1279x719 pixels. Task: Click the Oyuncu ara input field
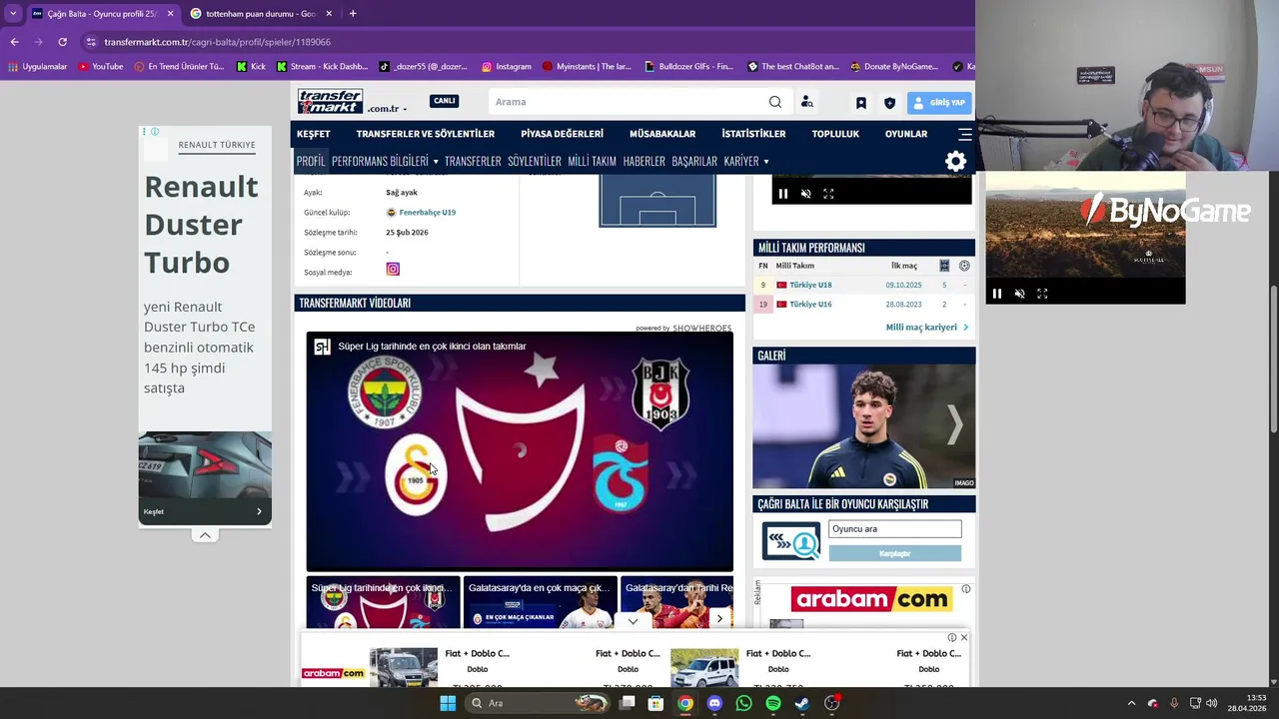[894, 529]
